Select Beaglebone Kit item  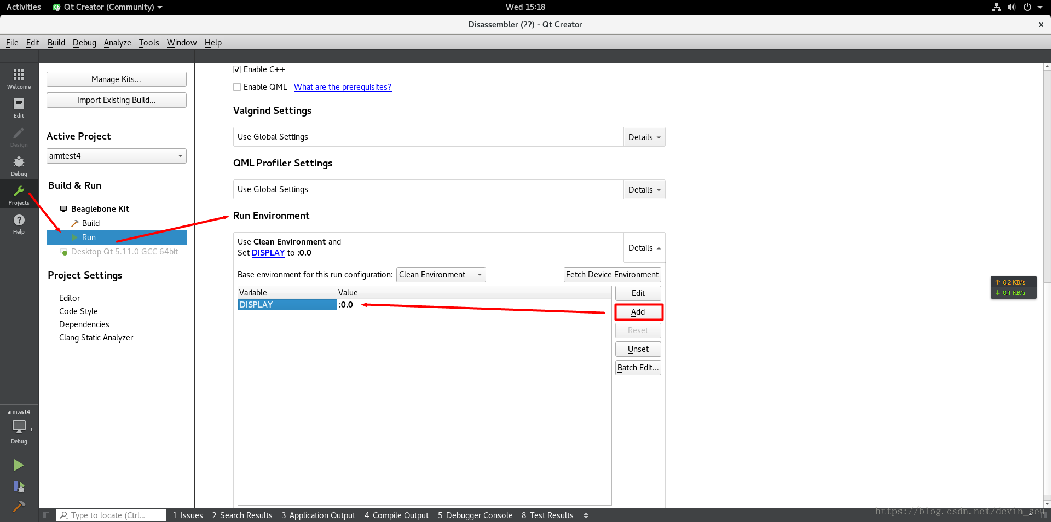(x=100, y=209)
